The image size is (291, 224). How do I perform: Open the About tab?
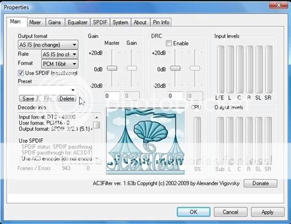tap(140, 22)
